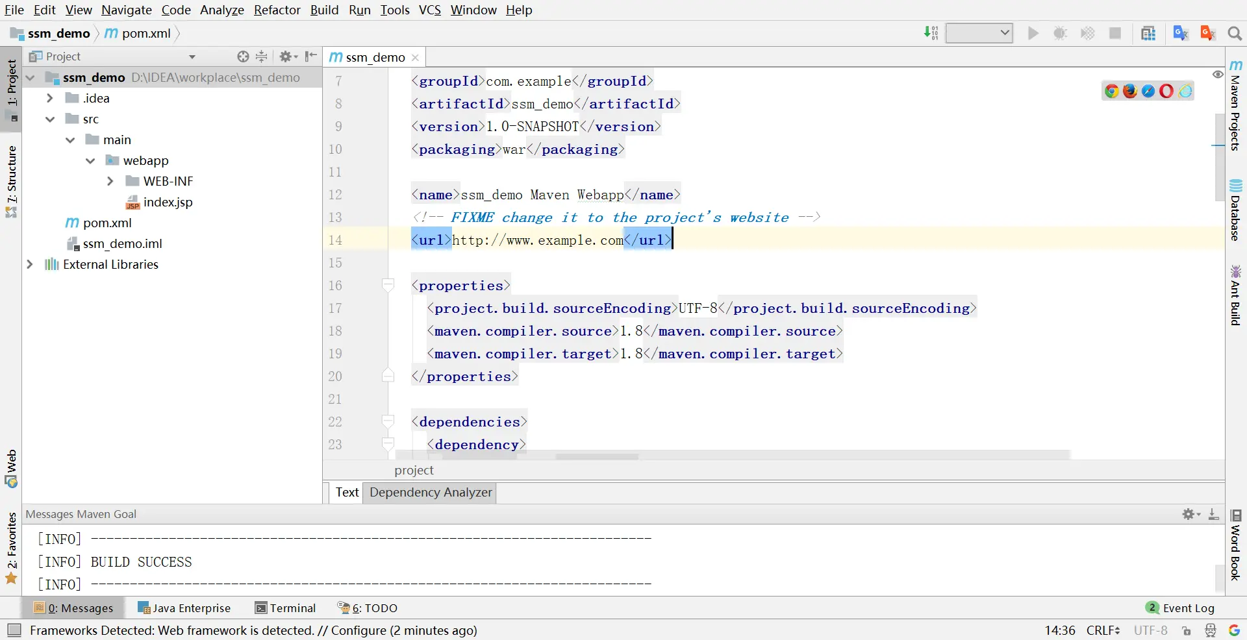
Task: Click Run with Coverage icon
Action: tap(1087, 33)
